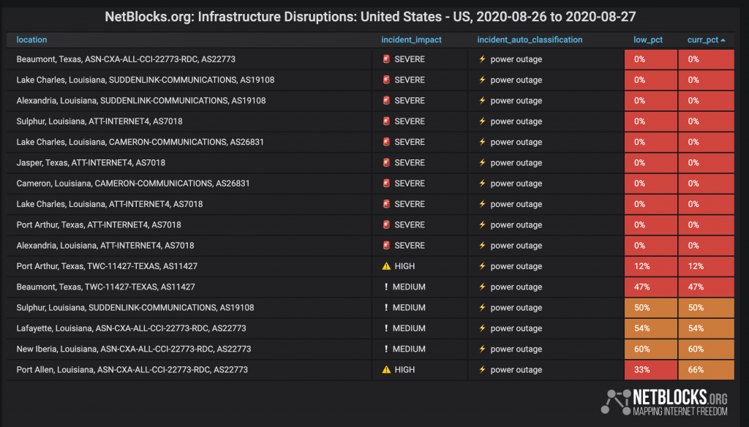Click the location text "Beaumont, Texas, TWC-11427-TEXAS, AS11427"
This screenshot has width=749, height=427.
[x=105, y=287]
